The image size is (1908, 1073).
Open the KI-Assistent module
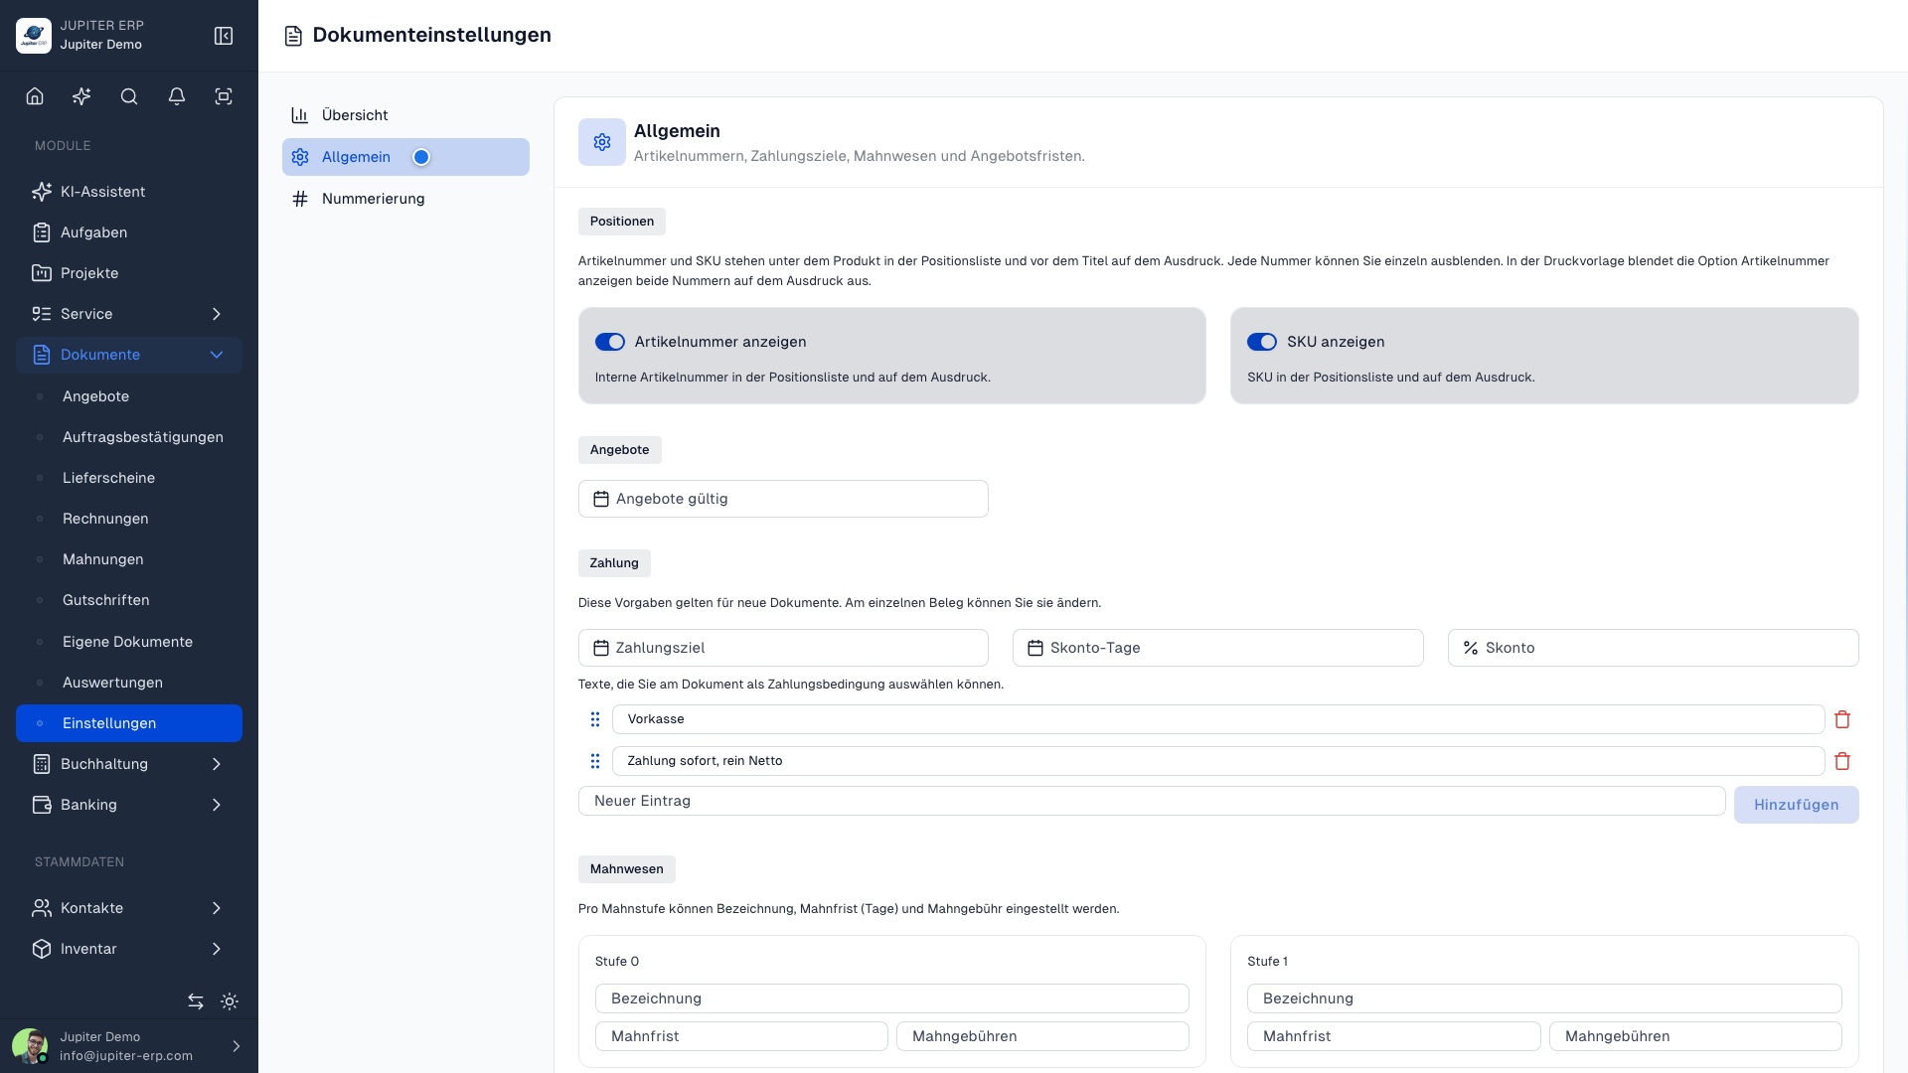point(129,192)
